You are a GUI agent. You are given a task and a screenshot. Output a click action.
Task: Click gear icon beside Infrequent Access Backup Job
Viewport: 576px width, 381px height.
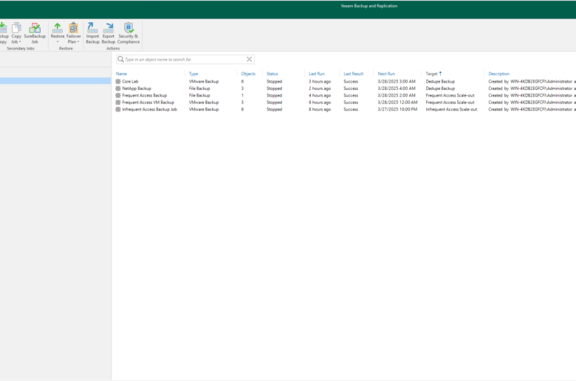coord(118,109)
